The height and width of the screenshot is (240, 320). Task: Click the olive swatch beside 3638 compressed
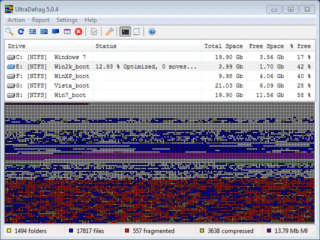coord(202,231)
